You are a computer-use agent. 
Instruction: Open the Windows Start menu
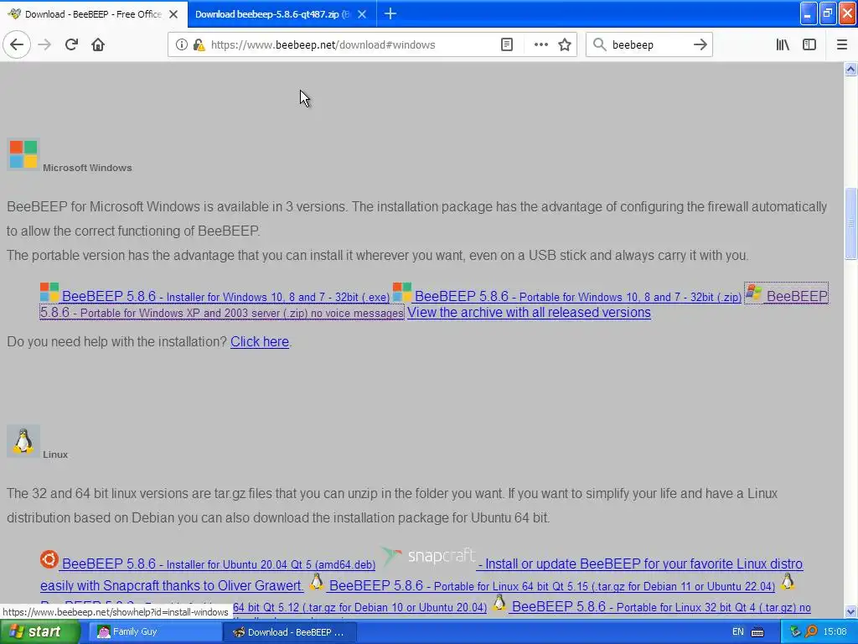(39, 632)
